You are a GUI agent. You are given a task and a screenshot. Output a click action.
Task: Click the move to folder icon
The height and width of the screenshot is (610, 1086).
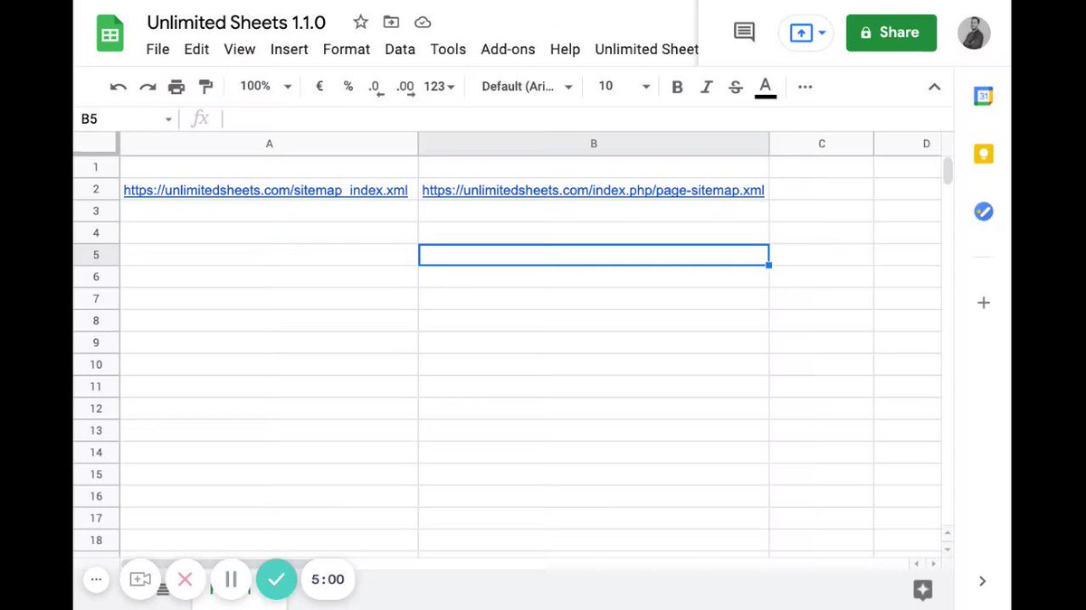pyautogui.click(x=391, y=22)
